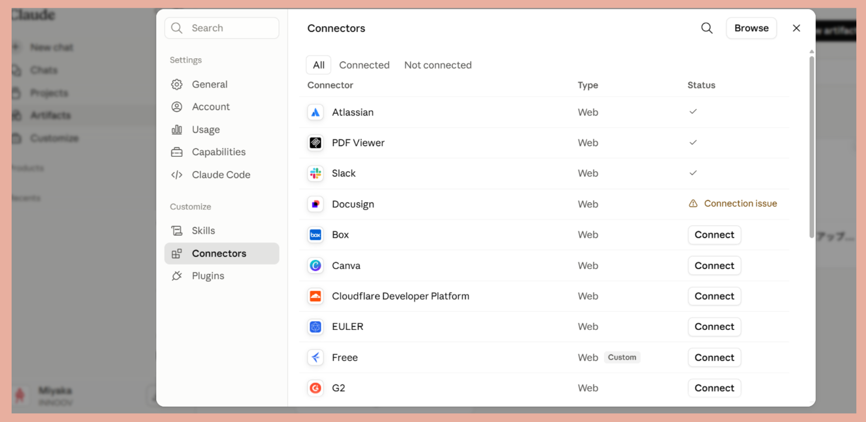Click the G2 connector icon

pos(315,388)
